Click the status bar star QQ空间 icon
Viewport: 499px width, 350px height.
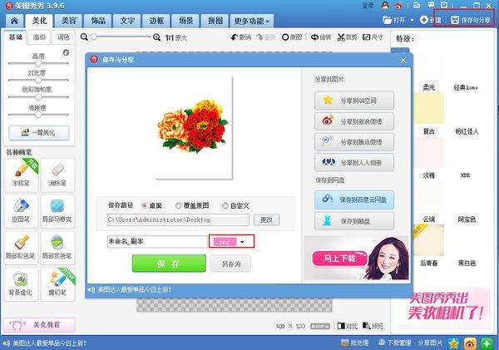coord(454,343)
